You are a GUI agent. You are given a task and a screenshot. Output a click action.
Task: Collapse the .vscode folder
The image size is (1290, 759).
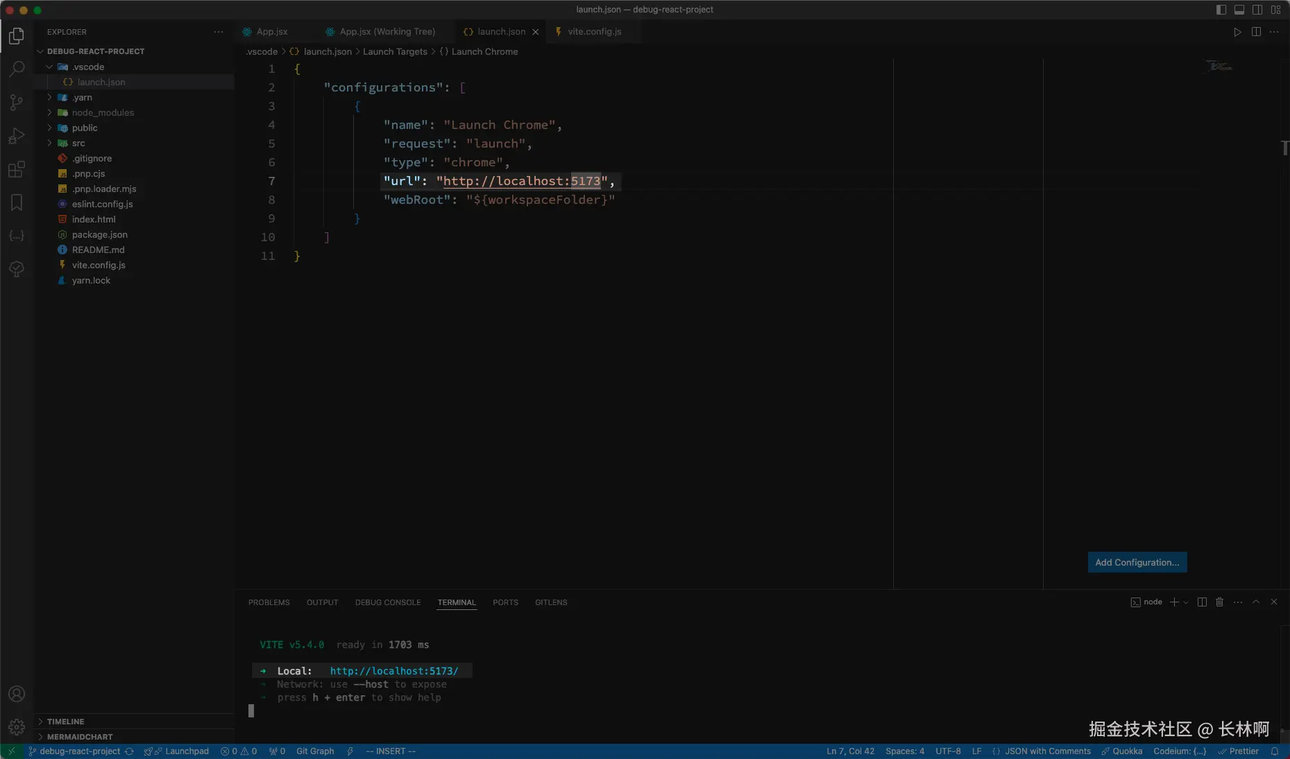88,67
